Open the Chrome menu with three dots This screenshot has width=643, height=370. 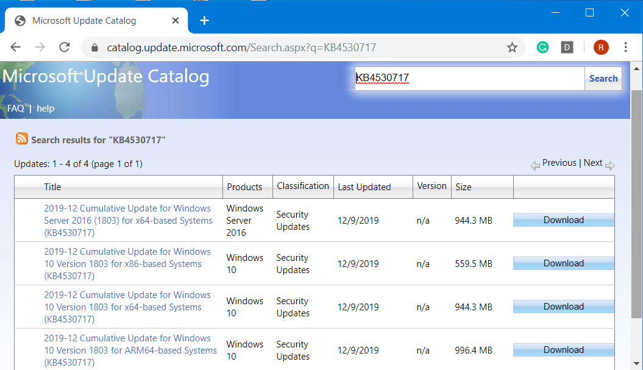pyautogui.click(x=626, y=47)
